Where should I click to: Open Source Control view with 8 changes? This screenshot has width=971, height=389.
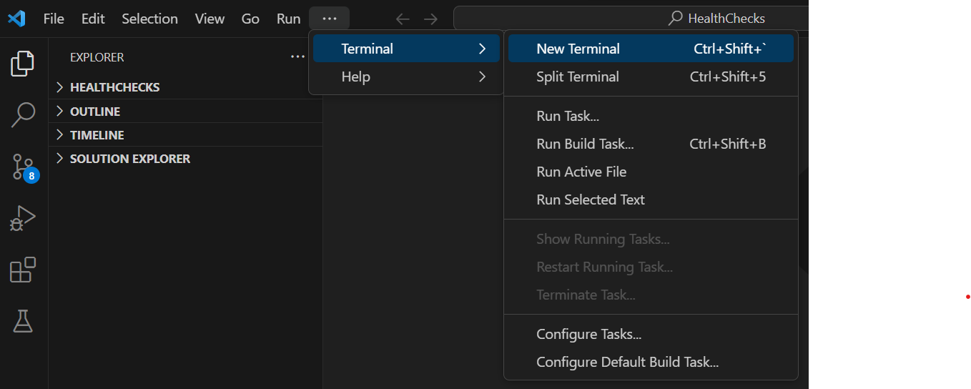click(24, 167)
